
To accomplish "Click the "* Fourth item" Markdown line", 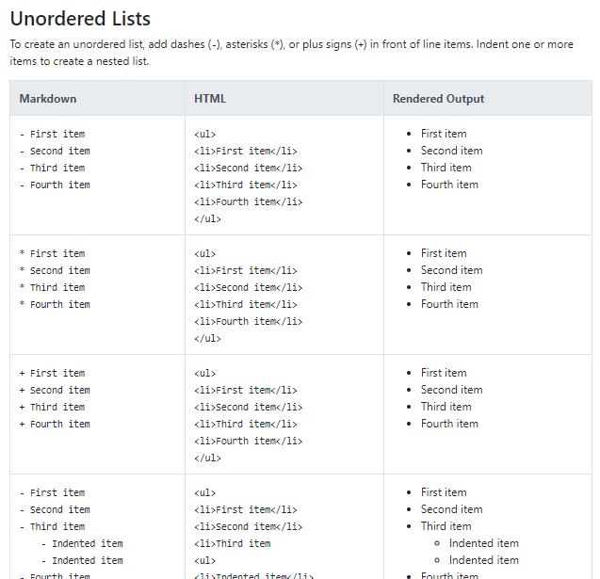I will tap(55, 304).
